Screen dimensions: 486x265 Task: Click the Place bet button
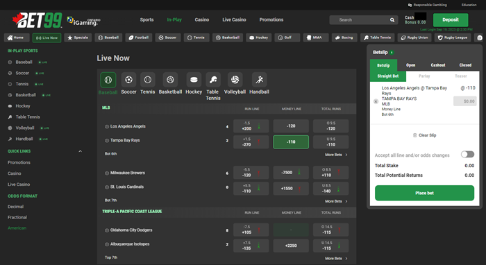[424, 193]
